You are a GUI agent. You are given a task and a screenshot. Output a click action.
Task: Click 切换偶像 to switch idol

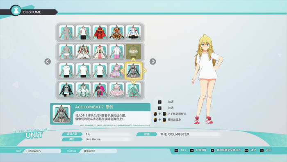[x=198, y=150]
